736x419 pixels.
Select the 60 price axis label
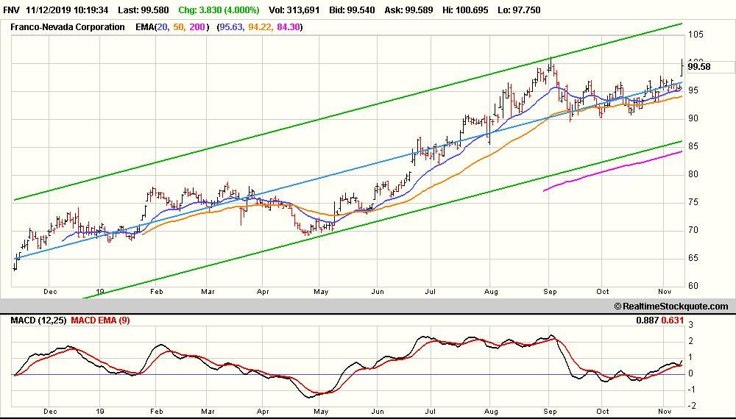click(693, 286)
